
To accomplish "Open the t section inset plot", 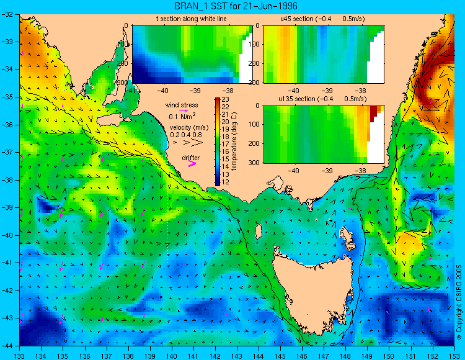I will click(192, 55).
